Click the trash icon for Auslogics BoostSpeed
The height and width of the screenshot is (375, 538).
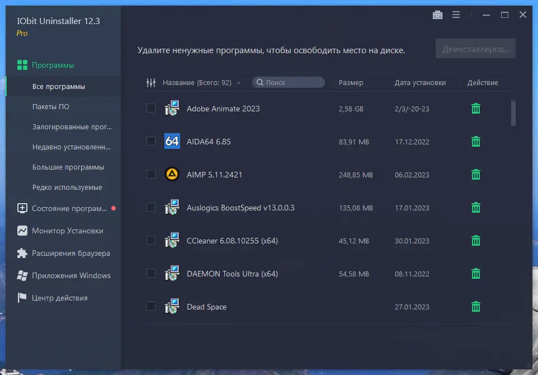tap(475, 208)
